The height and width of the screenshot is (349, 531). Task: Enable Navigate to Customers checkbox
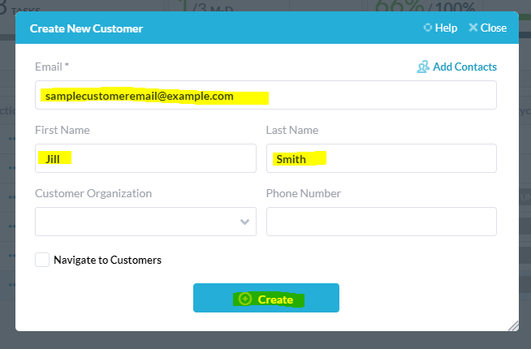(42, 260)
